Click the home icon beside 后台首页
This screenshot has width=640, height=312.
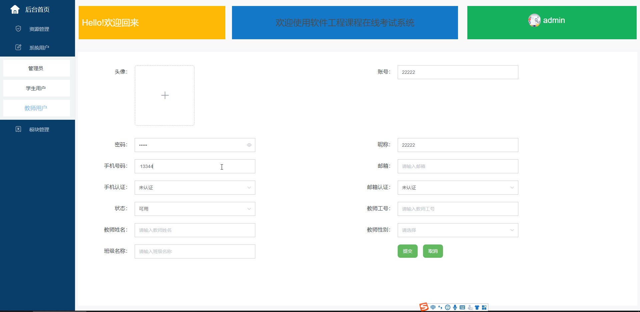(x=15, y=10)
